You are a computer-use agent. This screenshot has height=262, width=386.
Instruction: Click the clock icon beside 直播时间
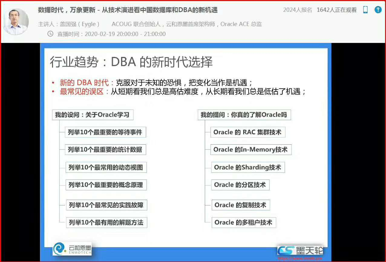(51, 34)
